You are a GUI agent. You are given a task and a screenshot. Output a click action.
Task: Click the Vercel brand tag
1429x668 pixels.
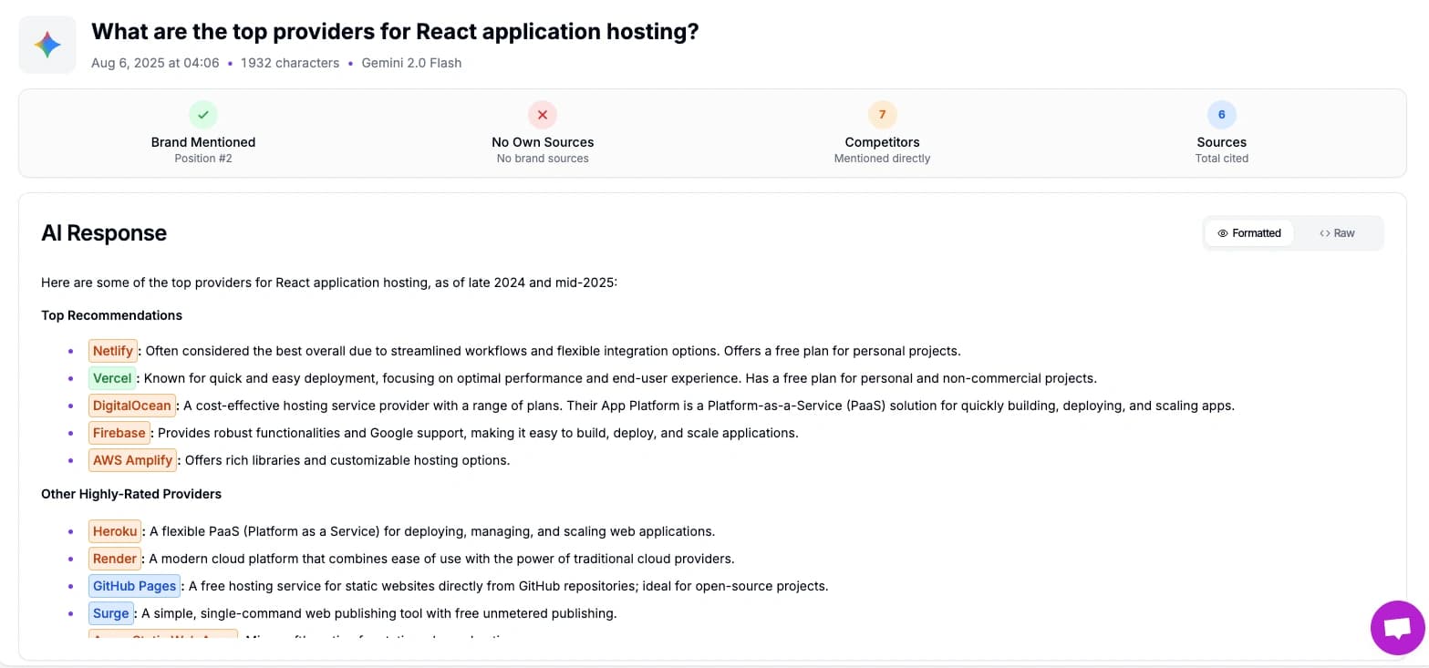112,378
